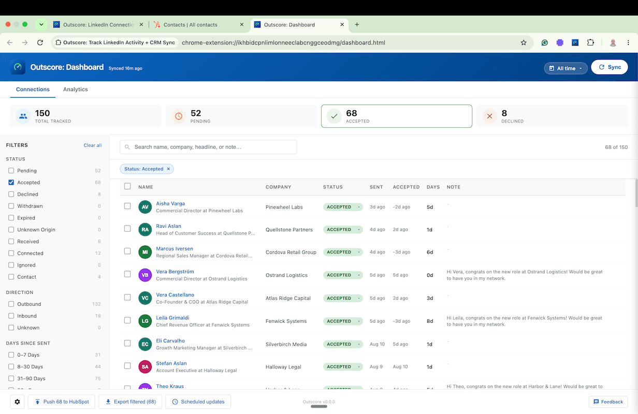
Task: Sort table by Sent column header
Action: click(375, 187)
